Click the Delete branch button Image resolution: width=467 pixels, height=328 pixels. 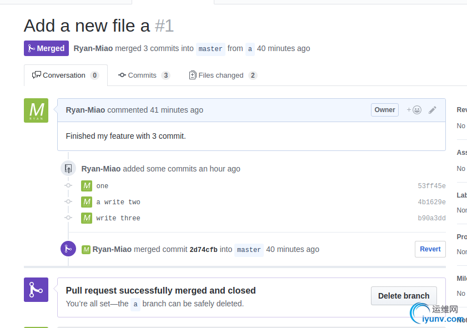pos(404,296)
